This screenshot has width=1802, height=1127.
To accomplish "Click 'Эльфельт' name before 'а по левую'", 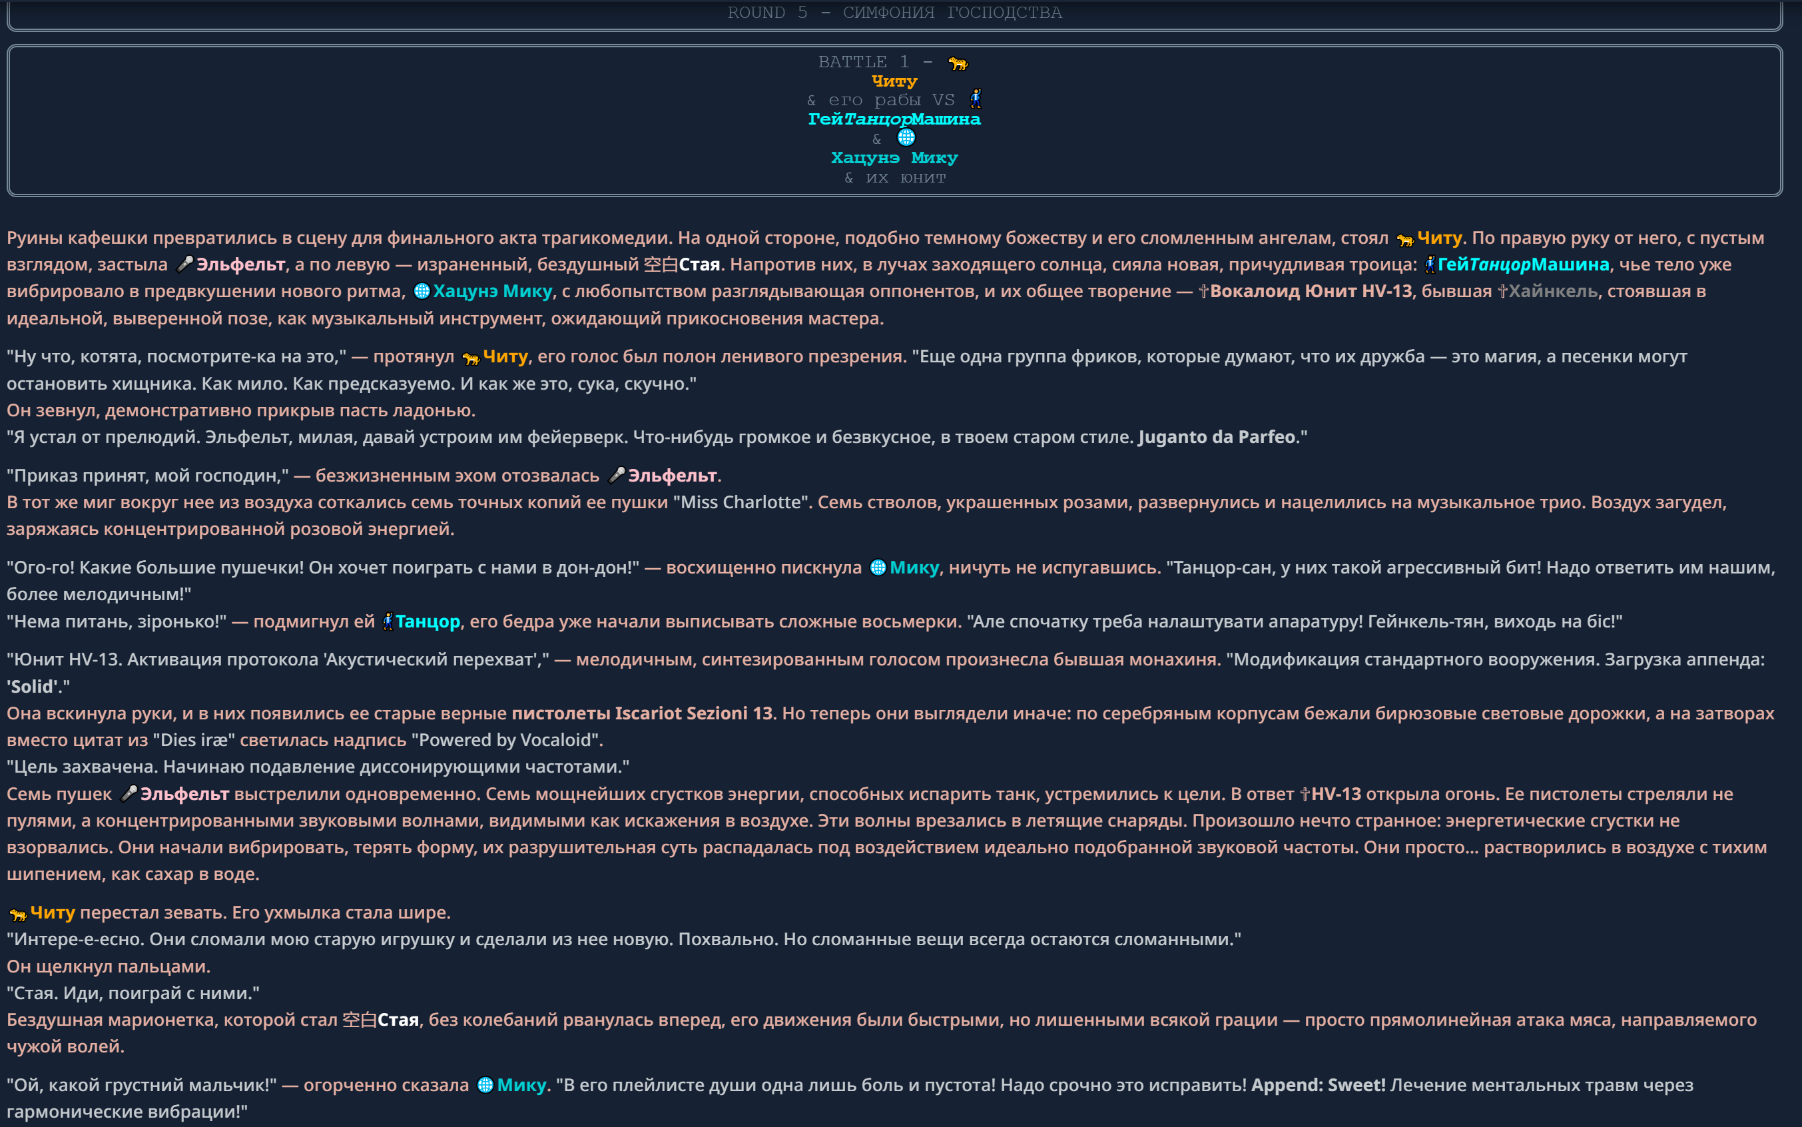I will (x=240, y=264).
